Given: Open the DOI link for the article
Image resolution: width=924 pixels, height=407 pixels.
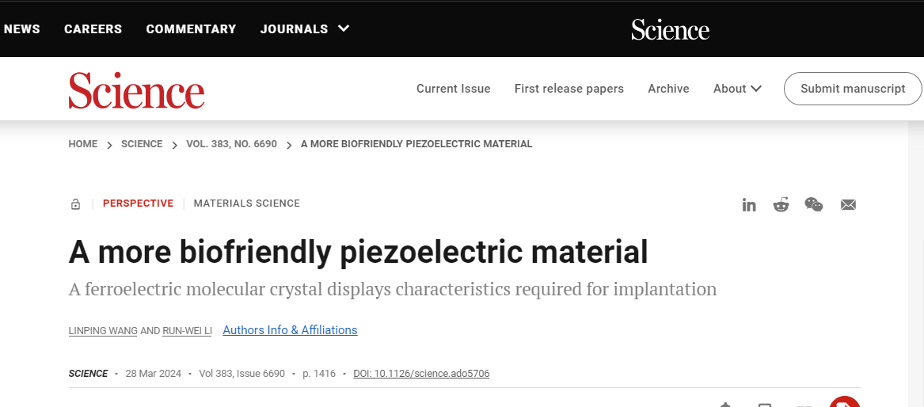Looking at the screenshot, I should tap(421, 374).
